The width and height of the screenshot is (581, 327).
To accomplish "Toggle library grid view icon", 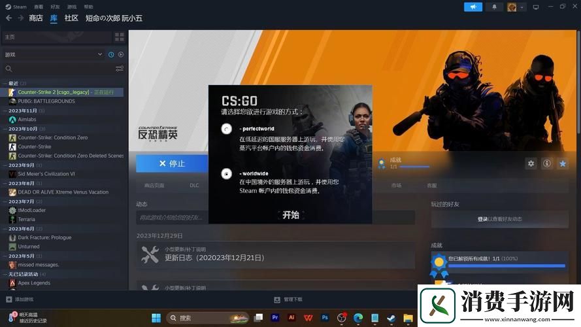I will 120,37.
